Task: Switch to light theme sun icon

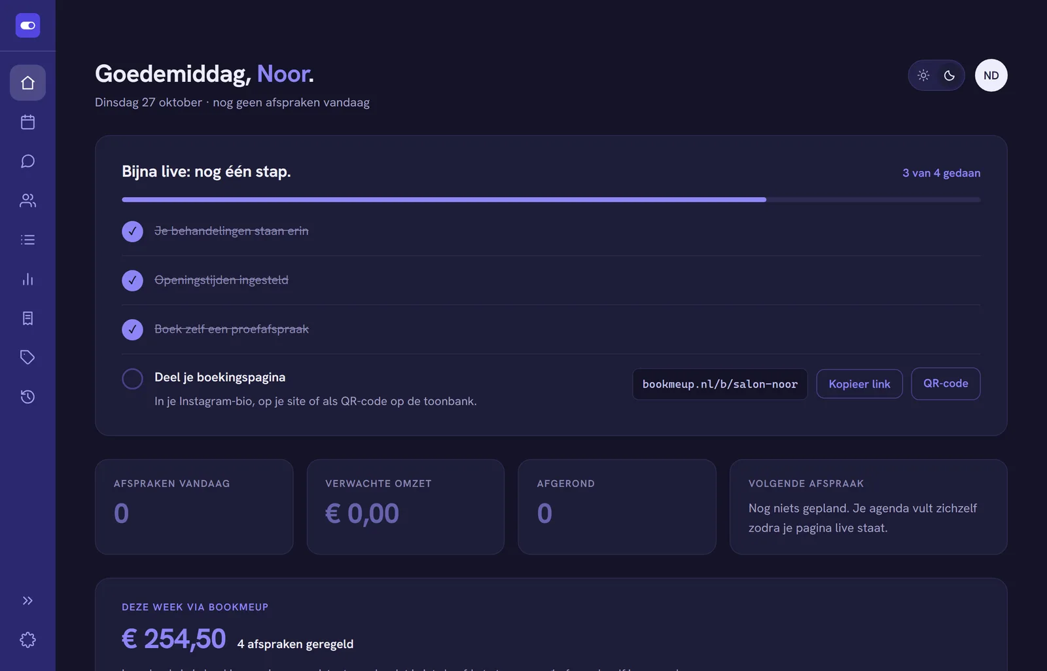Action: point(923,75)
